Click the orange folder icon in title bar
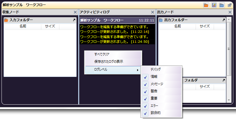Image resolution: width=236 pixels, height=120 pixels. point(206,5)
